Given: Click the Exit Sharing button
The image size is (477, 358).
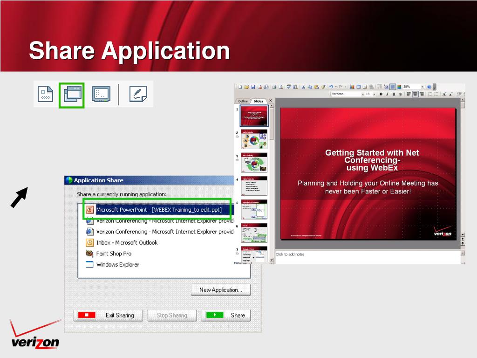Looking at the screenshot, I should 108,315.
